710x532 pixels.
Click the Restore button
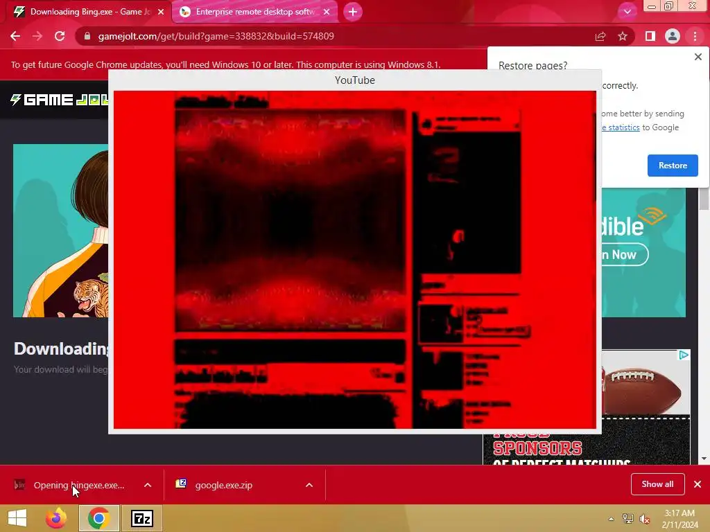(673, 166)
